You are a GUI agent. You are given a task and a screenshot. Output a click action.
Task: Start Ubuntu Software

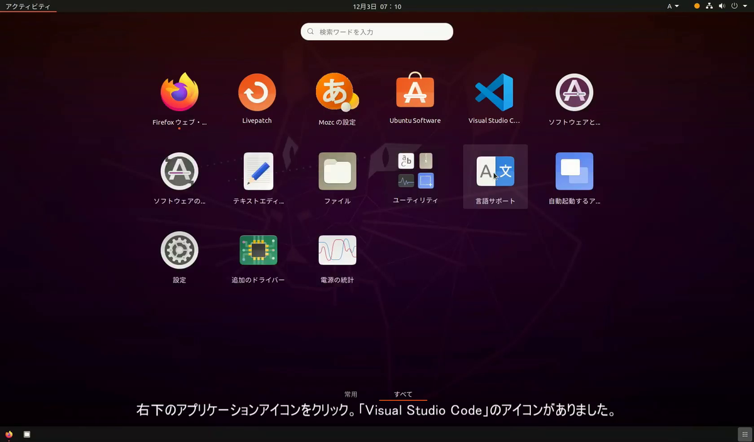[415, 92]
